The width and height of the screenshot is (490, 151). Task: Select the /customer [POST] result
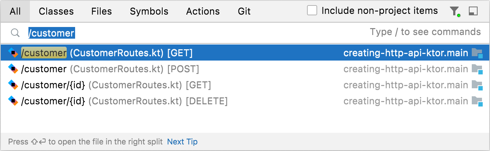coord(110,69)
